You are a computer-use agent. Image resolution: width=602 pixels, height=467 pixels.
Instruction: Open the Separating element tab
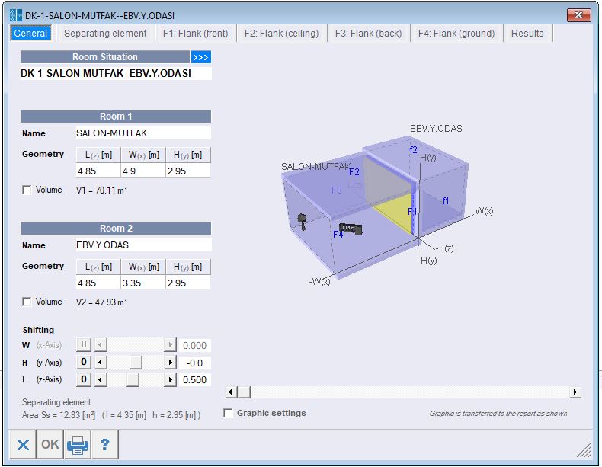coord(105,34)
